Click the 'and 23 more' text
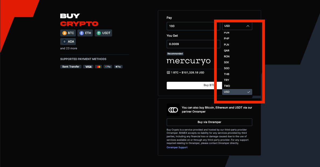The image size is (320, 167). tap(69, 49)
